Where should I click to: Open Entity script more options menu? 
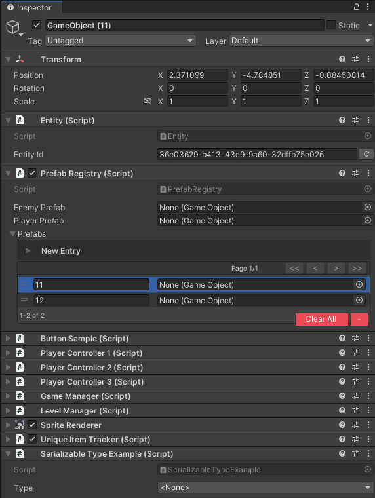click(x=368, y=120)
